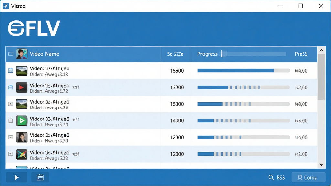This screenshot has width=331, height=186.
Task: Click the calendar icon in the 15500 row
Action: (11, 70)
